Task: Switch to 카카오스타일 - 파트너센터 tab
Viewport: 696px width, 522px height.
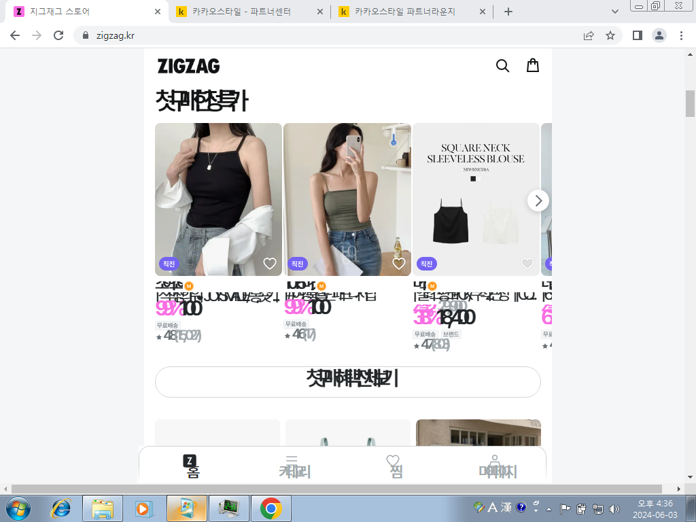Action: pyautogui.click(x=249, y=12)
